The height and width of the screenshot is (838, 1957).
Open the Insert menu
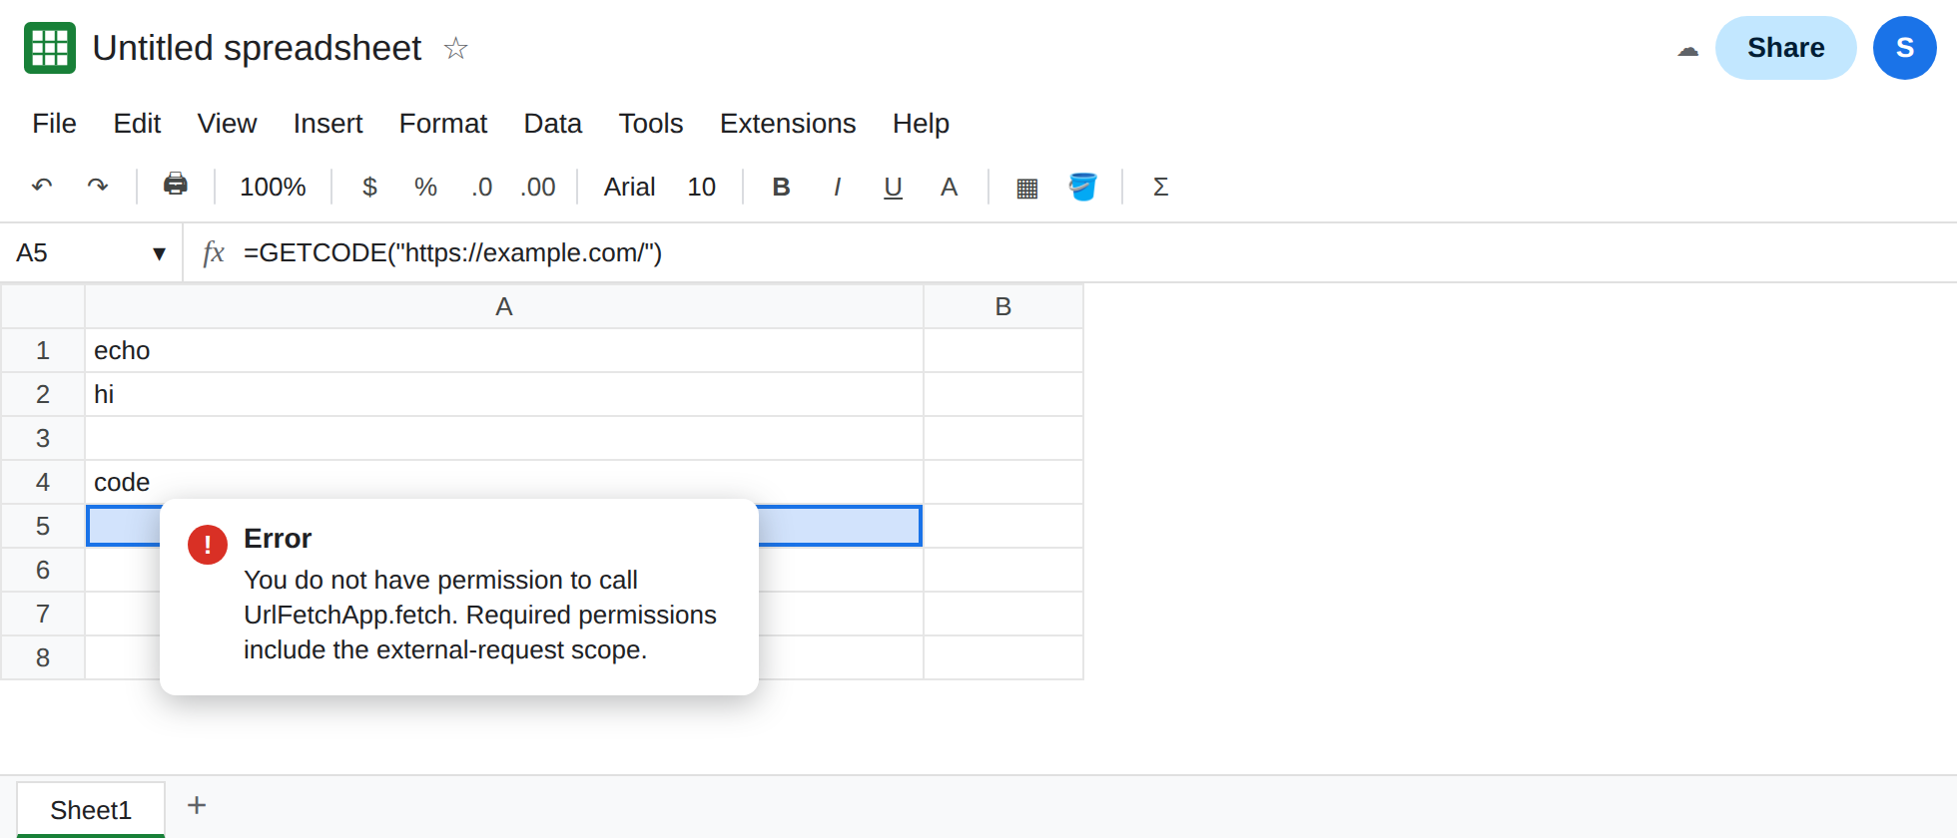click(x=327, y=123)
